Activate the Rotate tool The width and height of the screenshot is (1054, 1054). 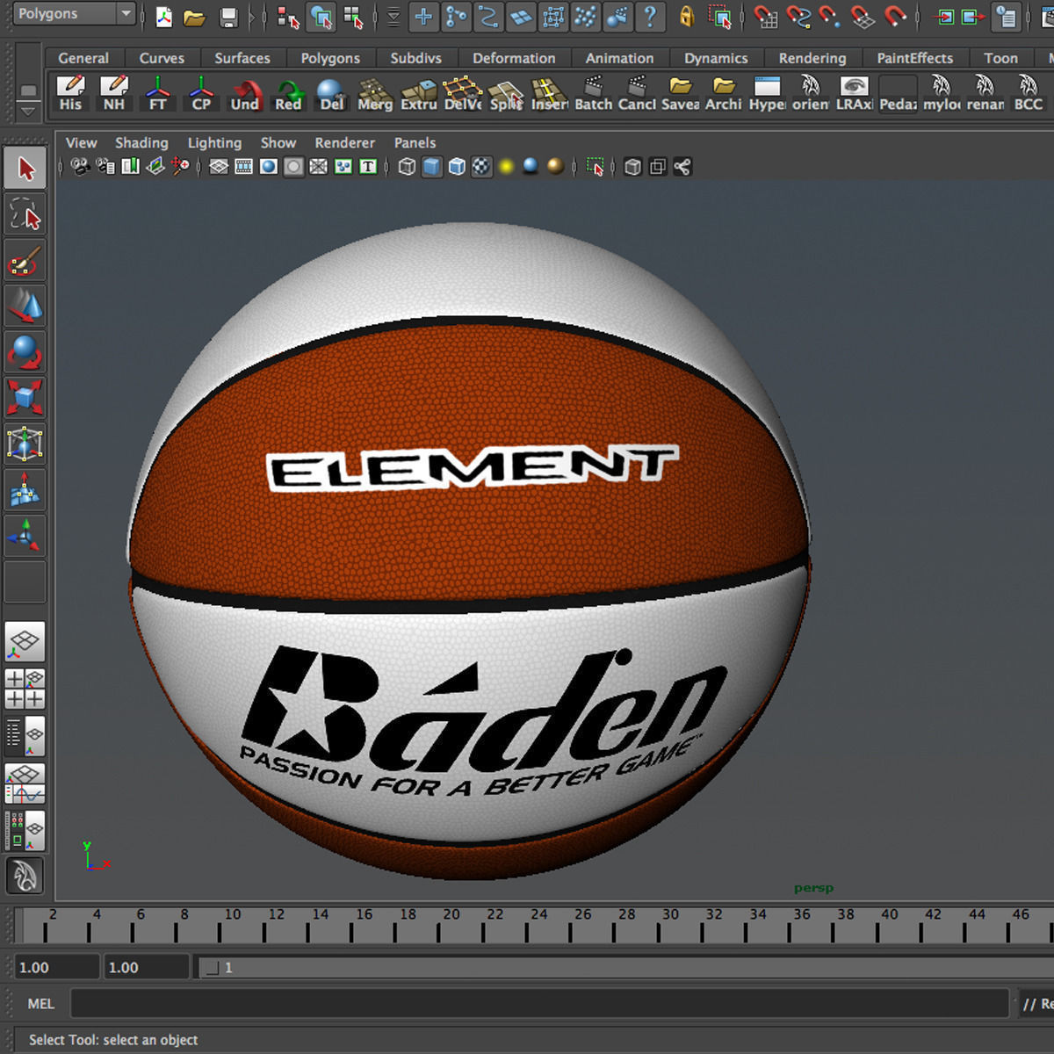(25, 352)
